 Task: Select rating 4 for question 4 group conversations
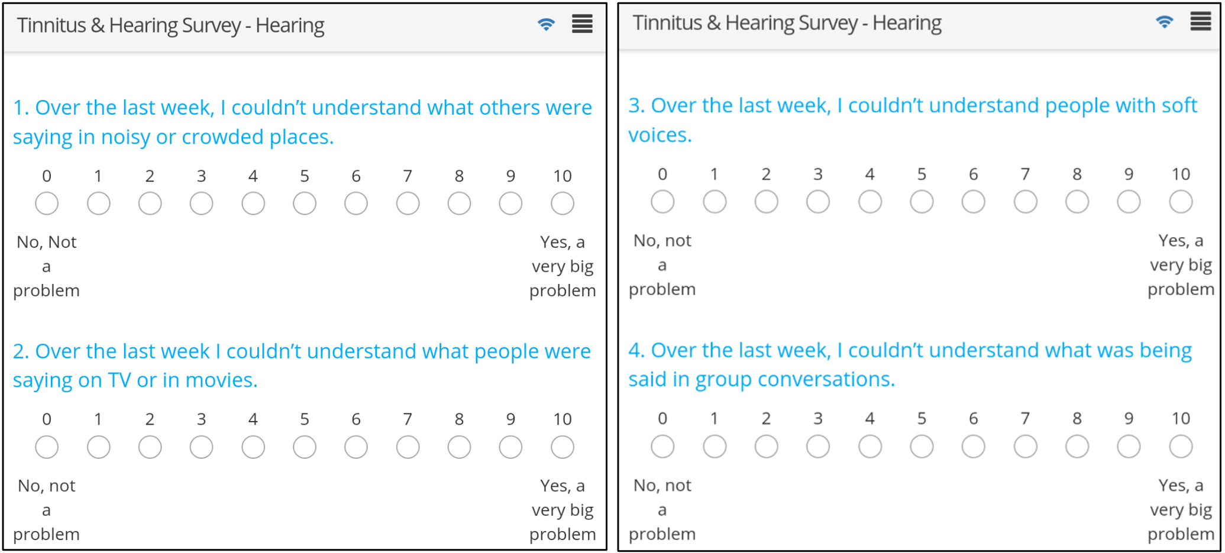coord(870,447)
